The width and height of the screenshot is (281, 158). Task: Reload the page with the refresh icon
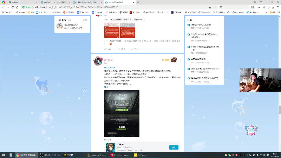coord(13,7)
